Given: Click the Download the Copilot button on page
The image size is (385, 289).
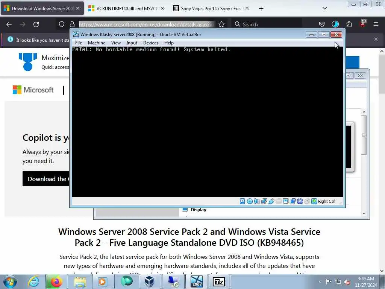Looking at the screenshot, I should click(46, 179).
